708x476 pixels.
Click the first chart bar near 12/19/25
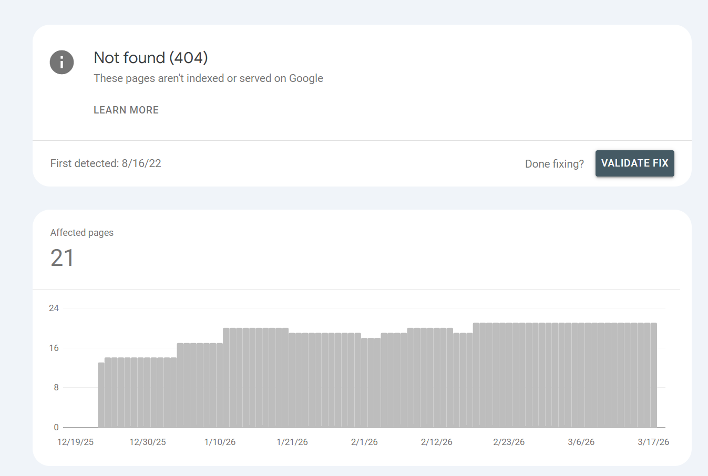pyautogui.click(x=101, y=394)
